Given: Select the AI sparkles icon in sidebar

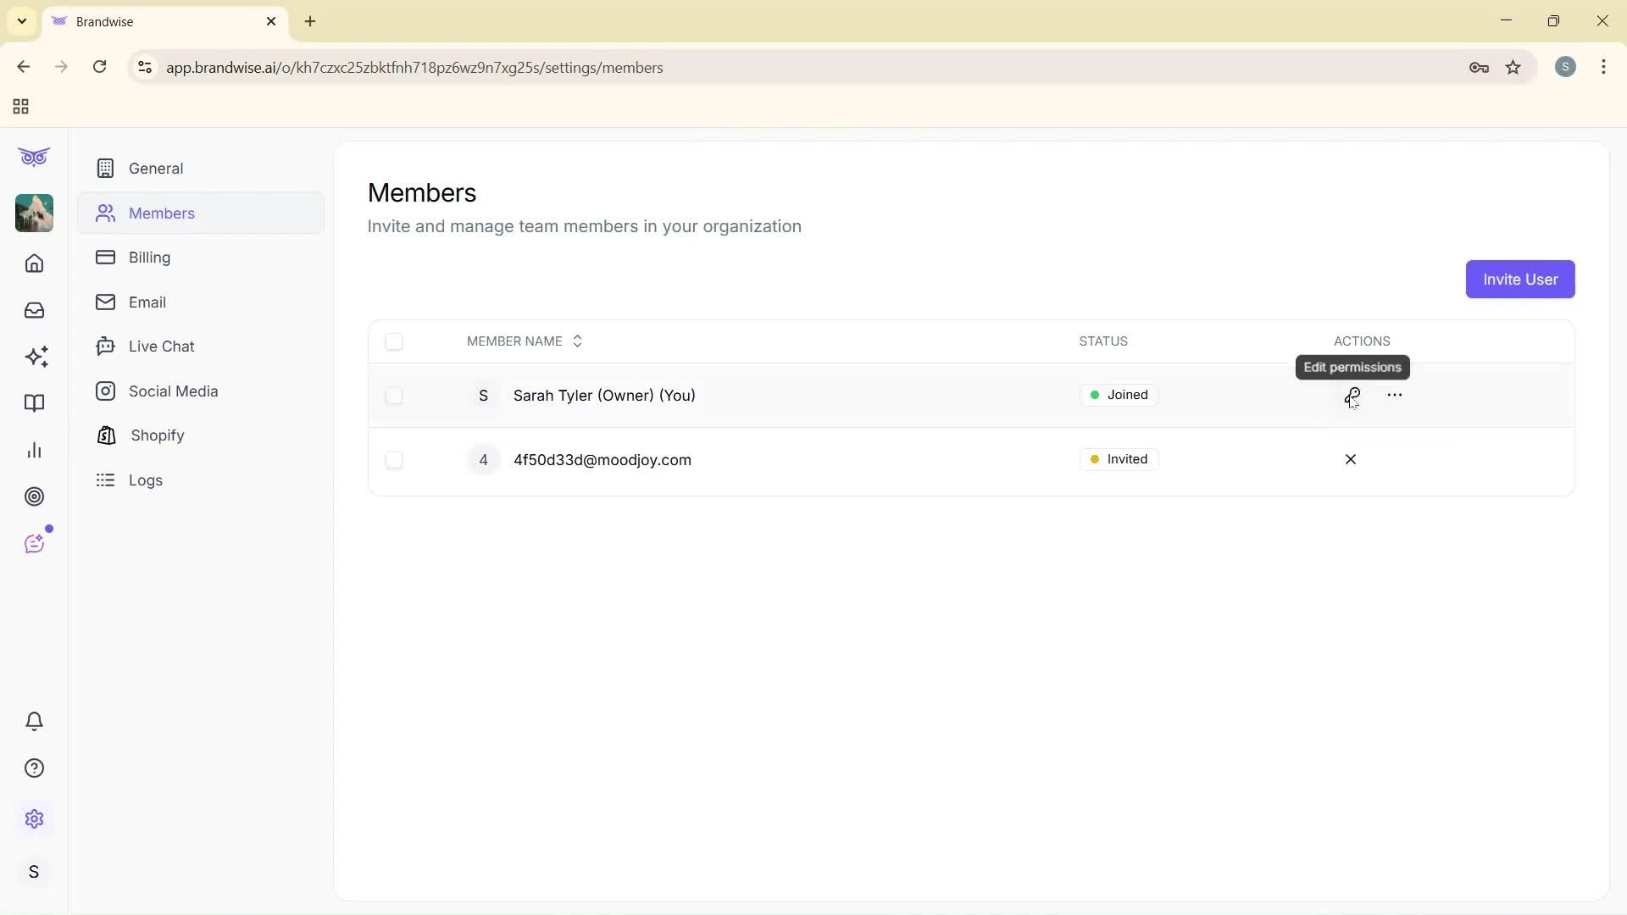Looking at the screenshot, I should [34, 357].
